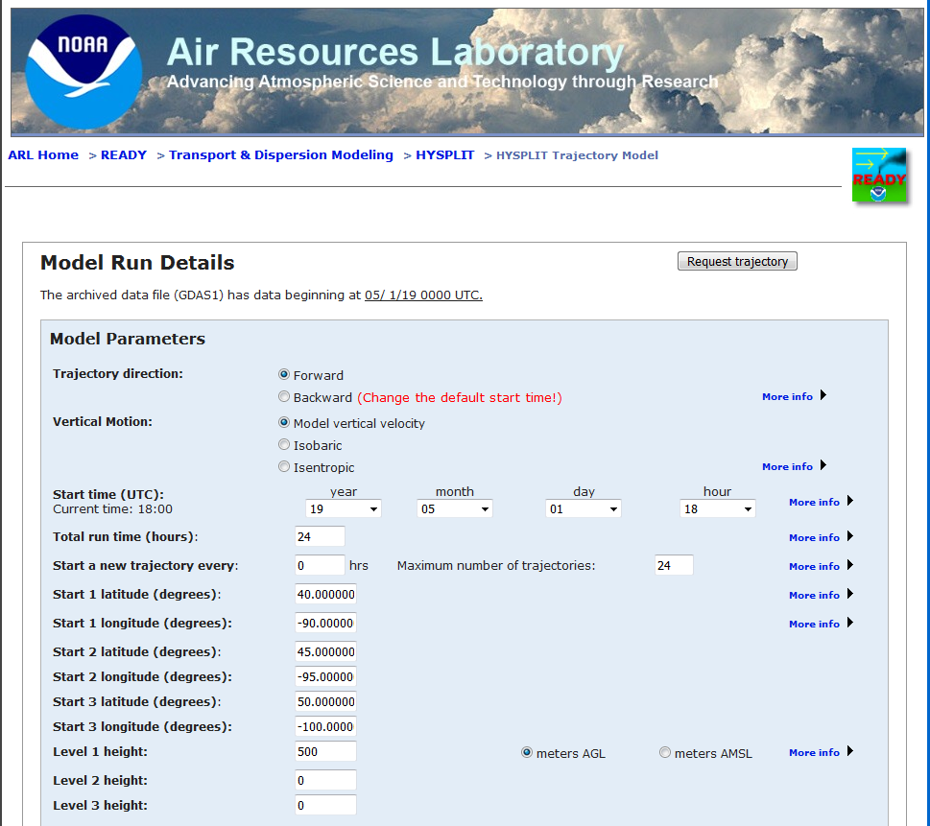Click Start a new trajectory every field
930x826 pixels.
tap(320, 565)
